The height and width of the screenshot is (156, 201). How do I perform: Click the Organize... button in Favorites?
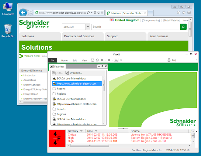tap(74, 73)
